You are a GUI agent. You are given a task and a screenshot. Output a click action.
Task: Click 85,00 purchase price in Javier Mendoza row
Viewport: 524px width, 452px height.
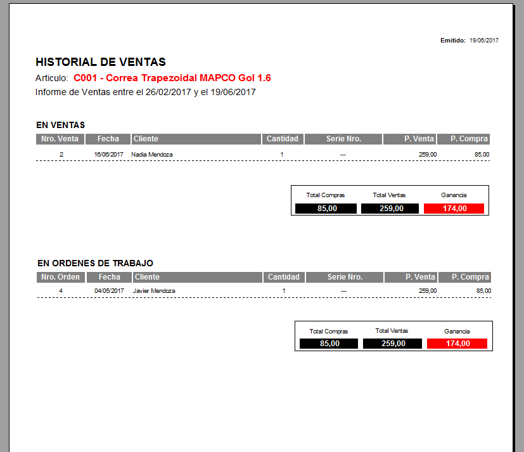coord(483,291)
